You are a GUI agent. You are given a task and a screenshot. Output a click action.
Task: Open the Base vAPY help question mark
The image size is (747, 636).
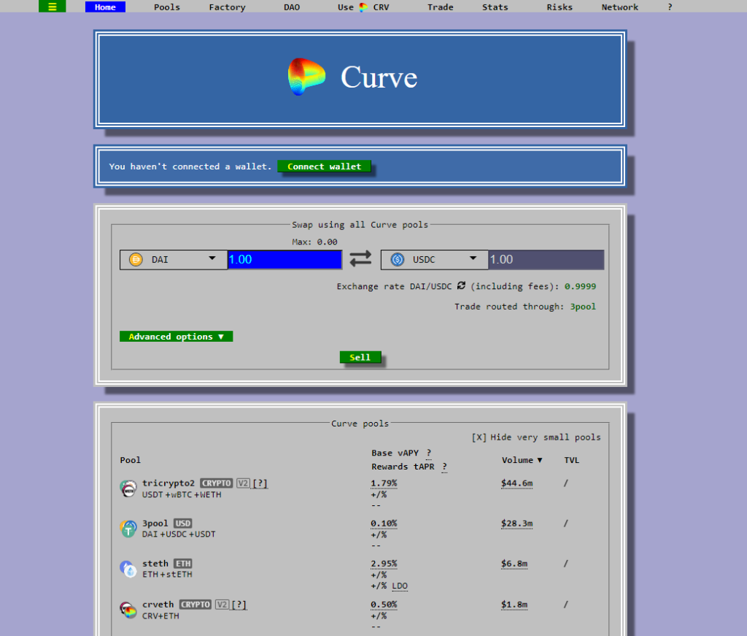(x=429, y=453)
